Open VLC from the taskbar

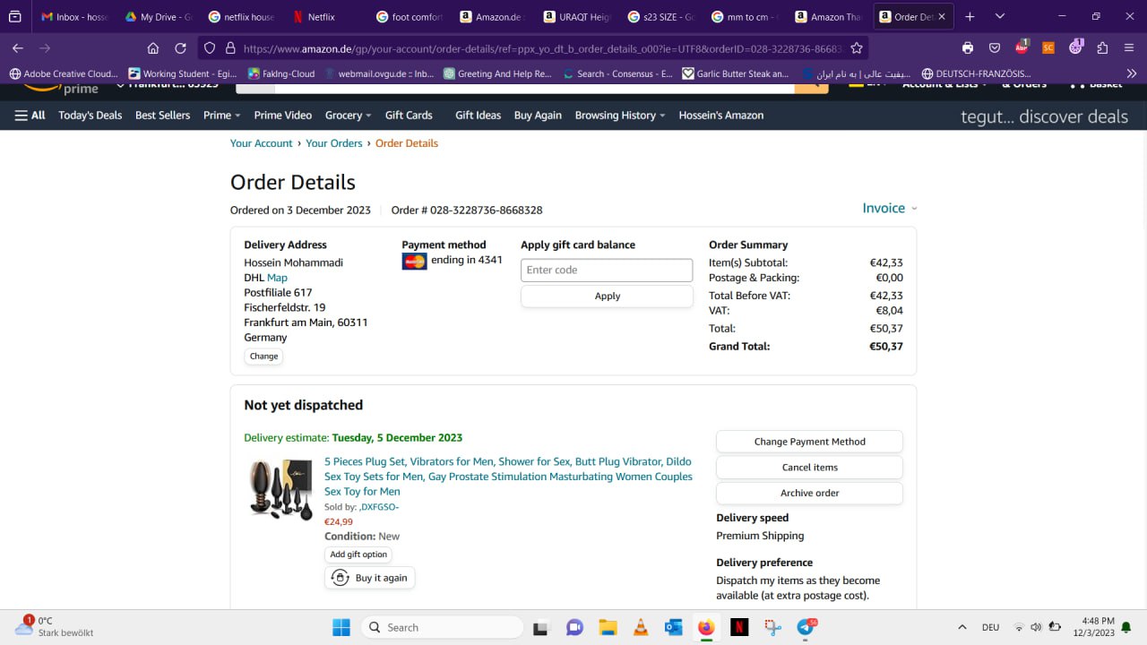click(x=641, y=627)
